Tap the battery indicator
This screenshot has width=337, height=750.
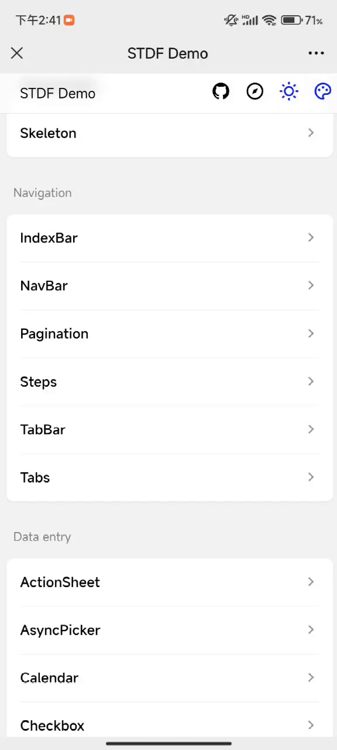point(291,20)
